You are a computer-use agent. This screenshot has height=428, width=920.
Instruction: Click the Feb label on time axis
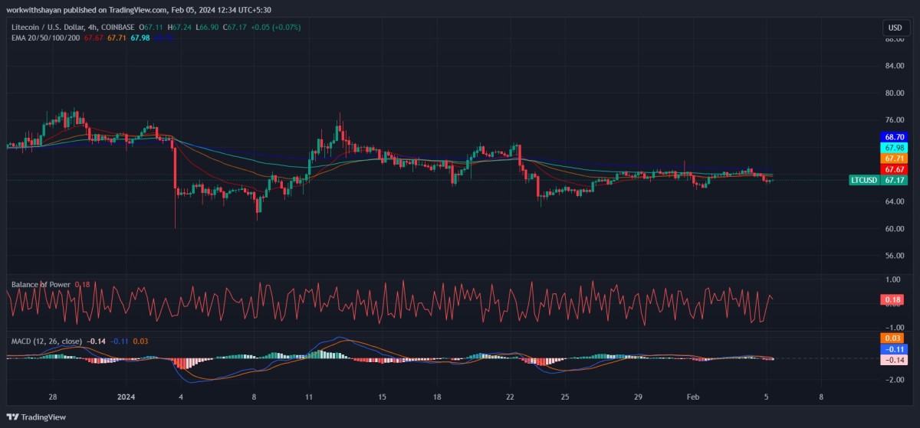tap(692, 398)
